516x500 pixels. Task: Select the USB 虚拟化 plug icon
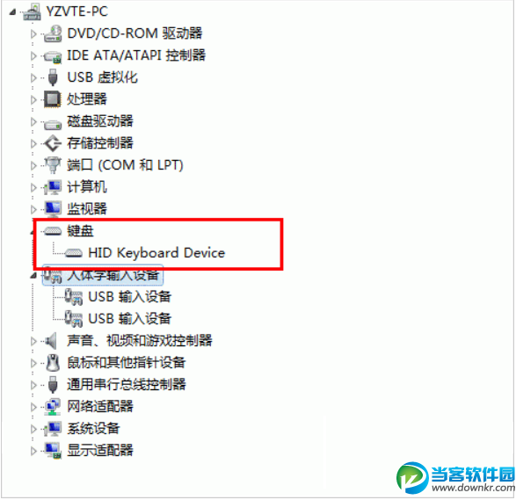pos(53,77)
